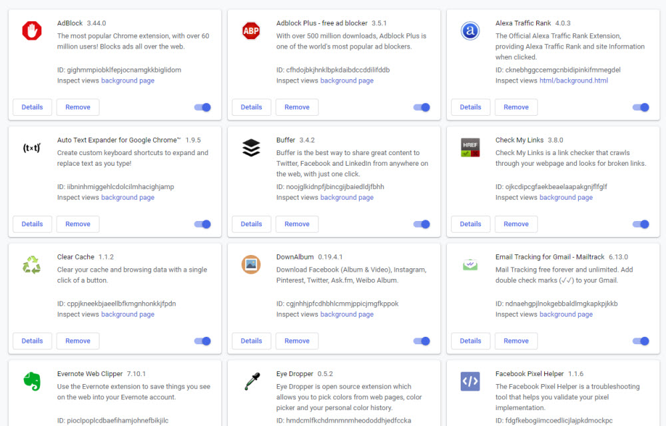The image size is (666, 426).
Task: Click the Mailtrack envelope icon
Action: pyautogui.click(x=470, y=265)
